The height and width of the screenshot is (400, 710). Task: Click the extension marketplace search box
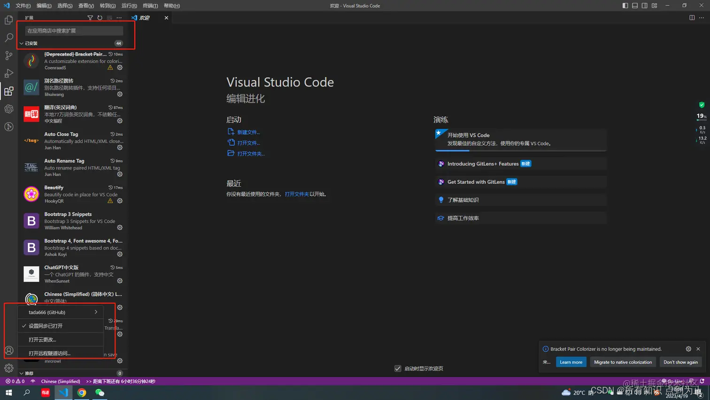pyautogui.click(x=74, y=31)
